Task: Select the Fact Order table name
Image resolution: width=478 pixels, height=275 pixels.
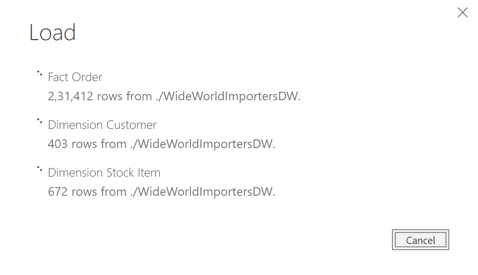Action: pyautogui.click(x=75, y=77)
